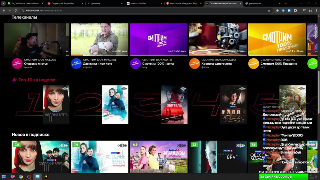Open the media controls music icon
320x180 pixels.
(304, 10)
